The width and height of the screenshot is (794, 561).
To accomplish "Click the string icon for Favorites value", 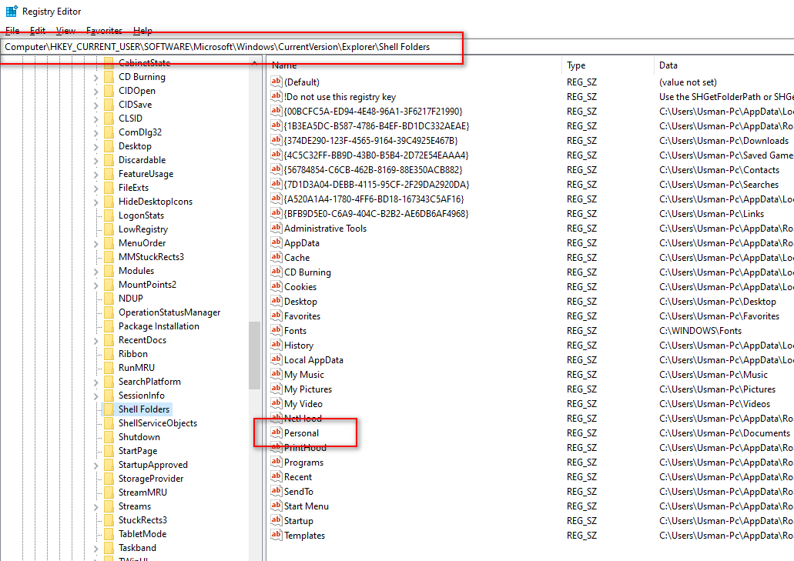I will pos(276,316).
